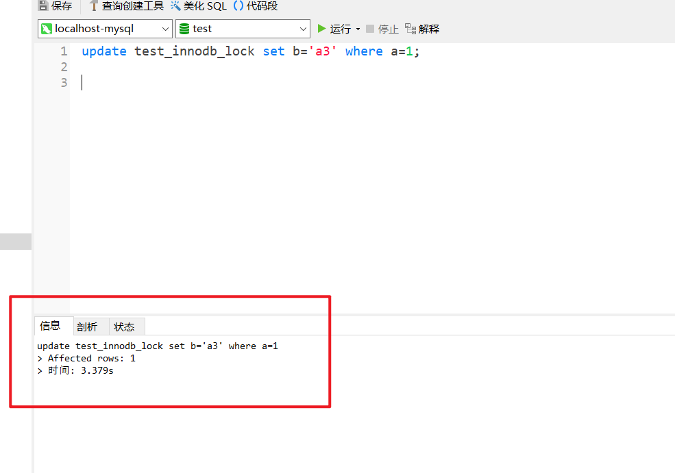Click Beautify SQL (美化 SQL)
This screenshot has width=675, height=473.
199,5
